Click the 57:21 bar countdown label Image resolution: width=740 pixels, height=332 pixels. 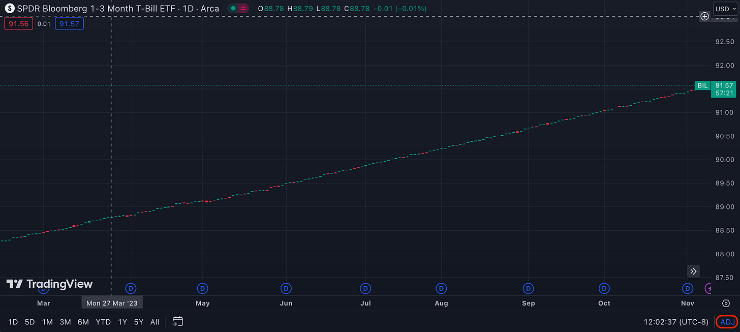[724, 93]
